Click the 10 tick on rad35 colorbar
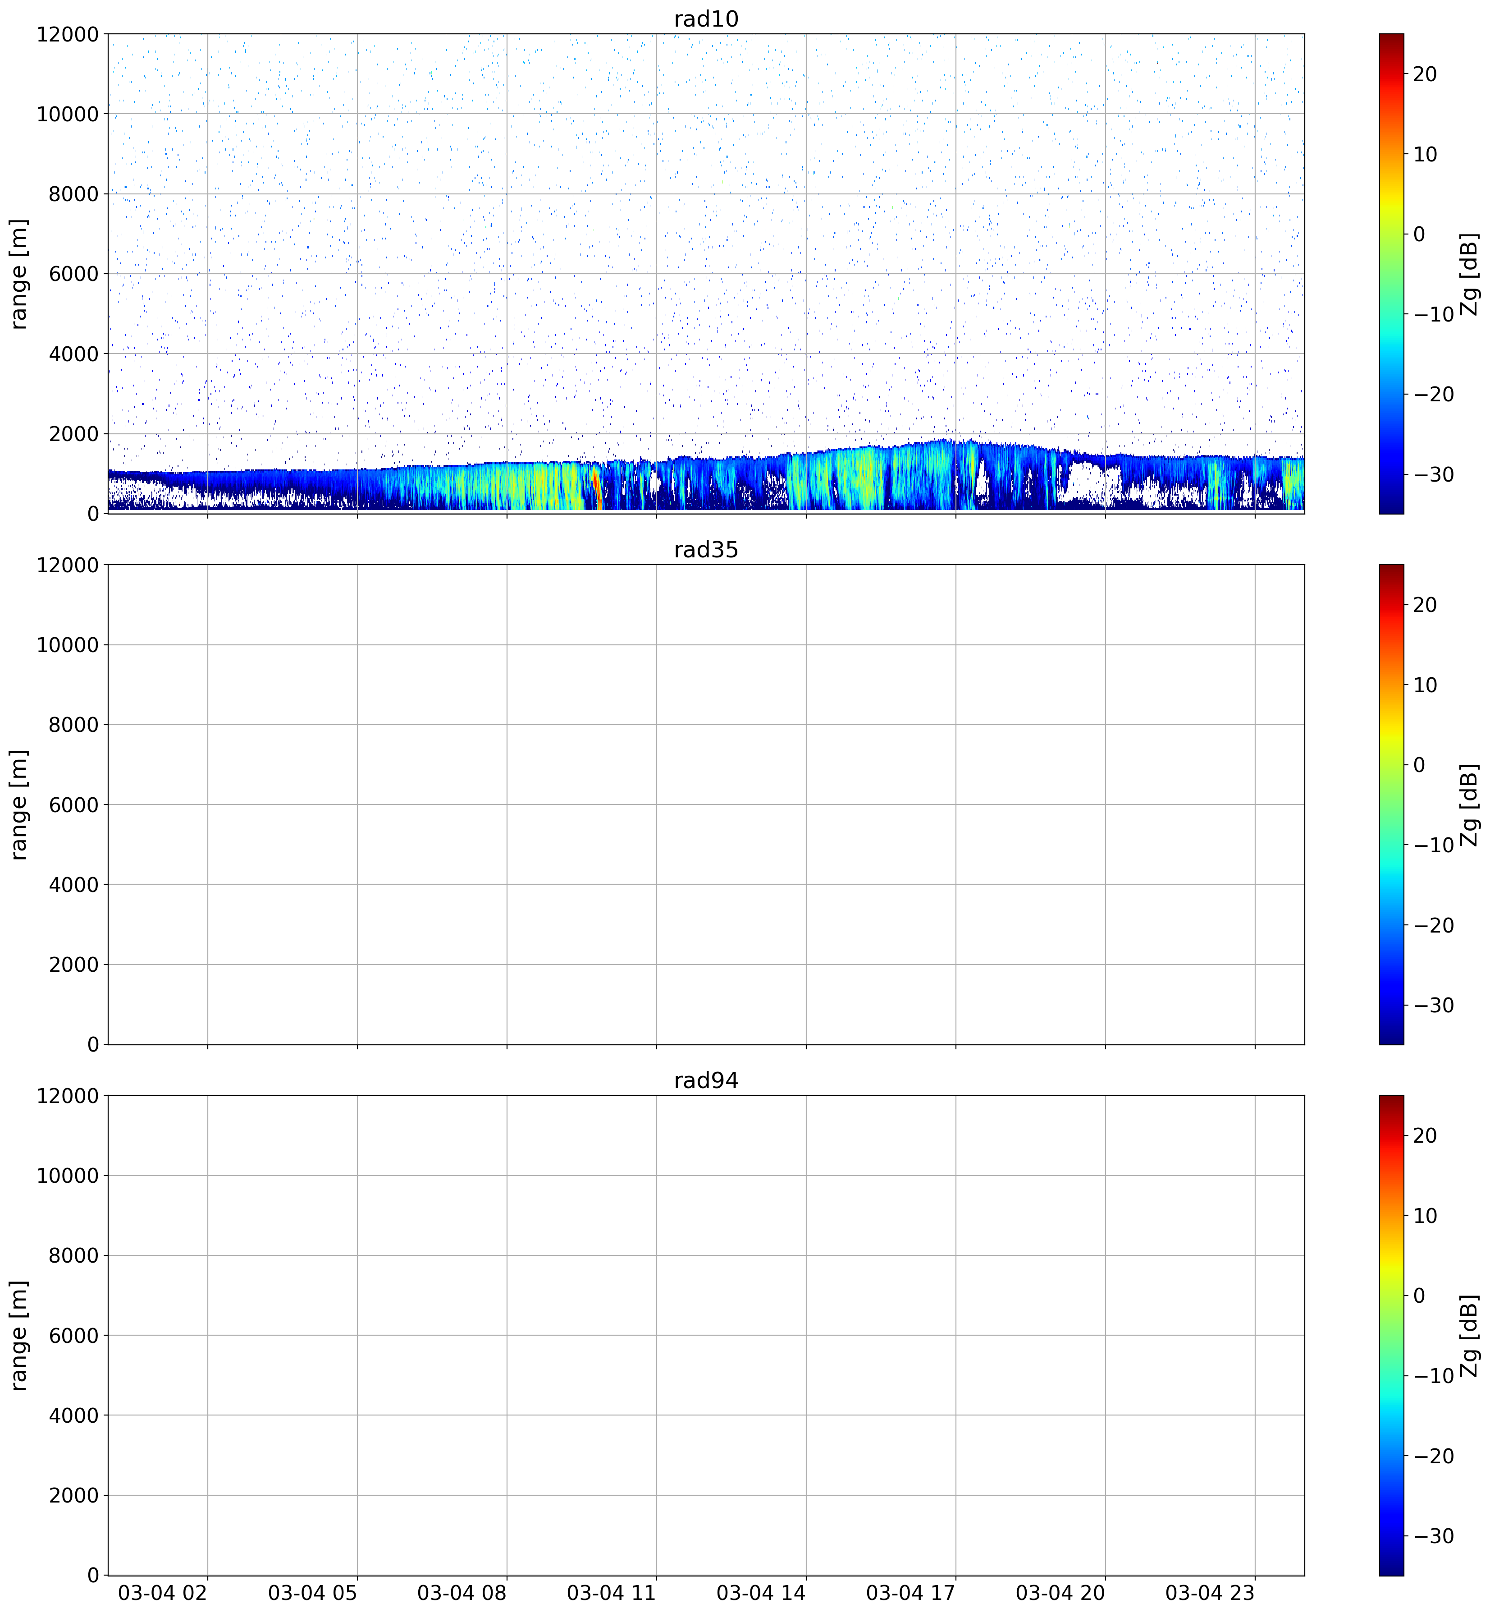Screen dimensions: 1490x1613 tap(1425, 685)
